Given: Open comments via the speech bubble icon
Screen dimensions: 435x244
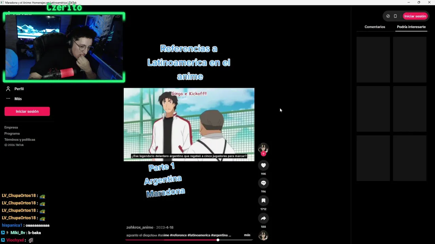Looking at the screenshot, I should click(x=263, y=183).
